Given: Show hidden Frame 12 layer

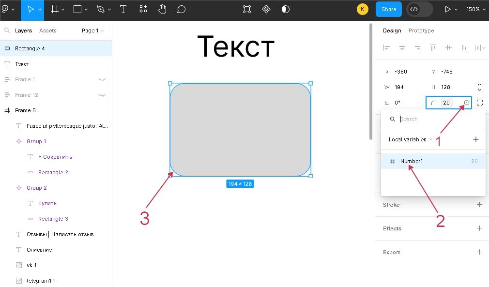Looking at the screenshot, I should 102,95.
